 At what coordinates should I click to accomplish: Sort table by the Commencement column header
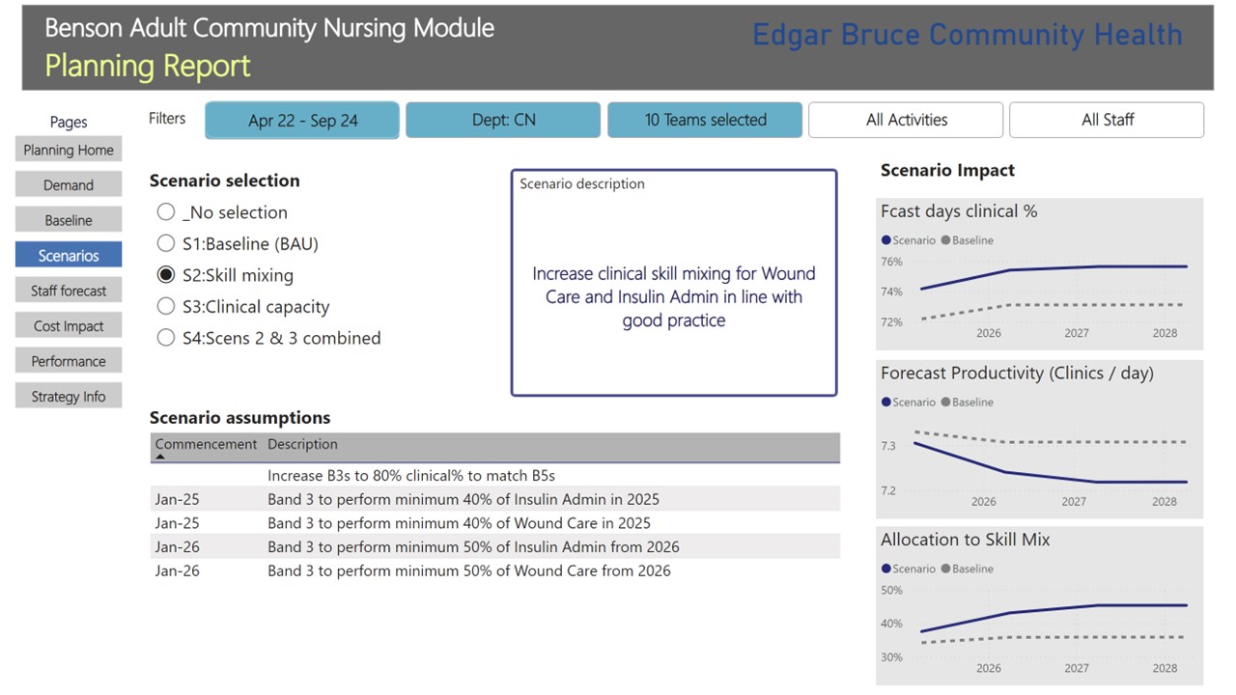click(x=206, y=444)
